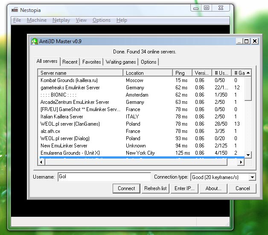268x235 pixels.
Task: Switch to the Waiting games tab
Action: click(121, 62)
